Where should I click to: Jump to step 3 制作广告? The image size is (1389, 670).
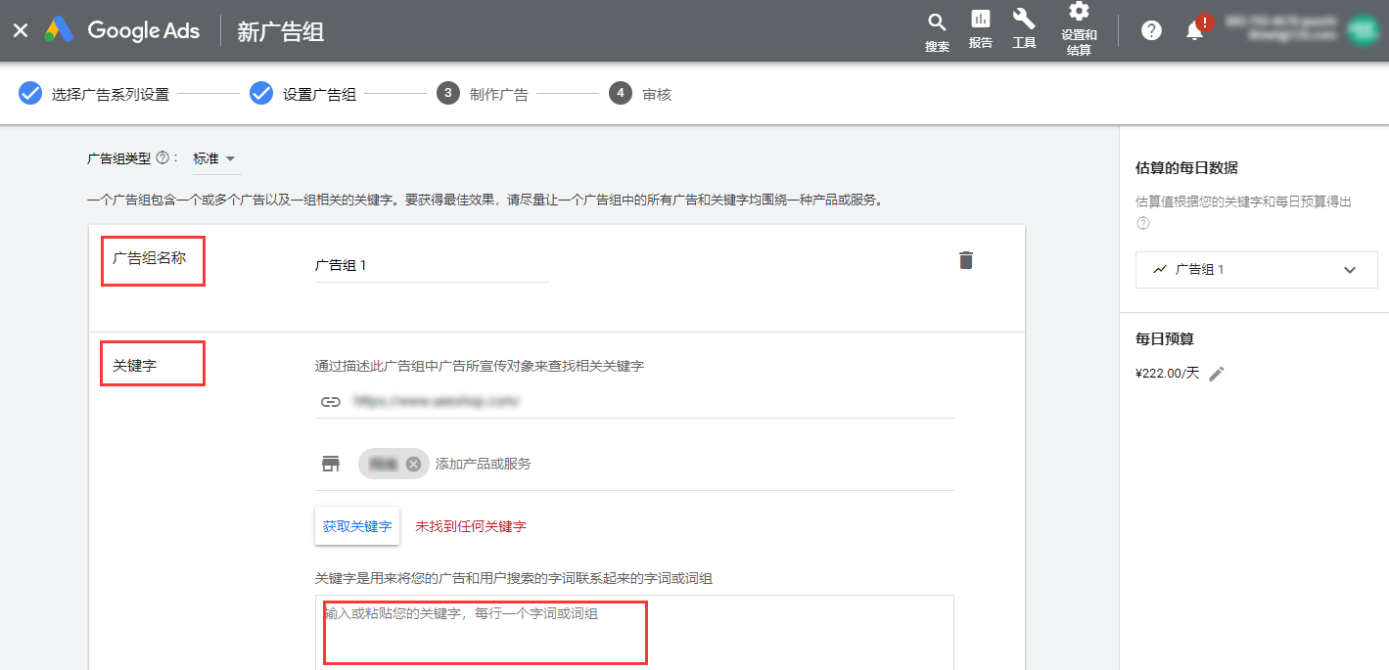tap(486, 94)
